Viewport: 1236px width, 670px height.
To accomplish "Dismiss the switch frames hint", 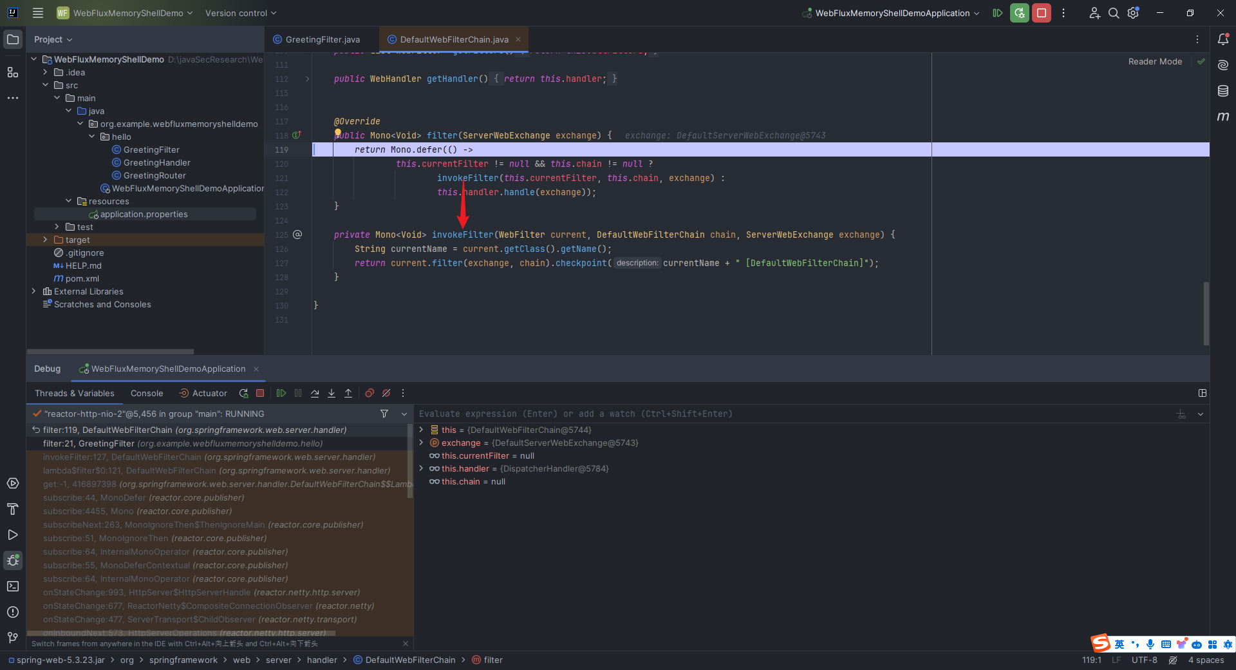I will 405,644.
